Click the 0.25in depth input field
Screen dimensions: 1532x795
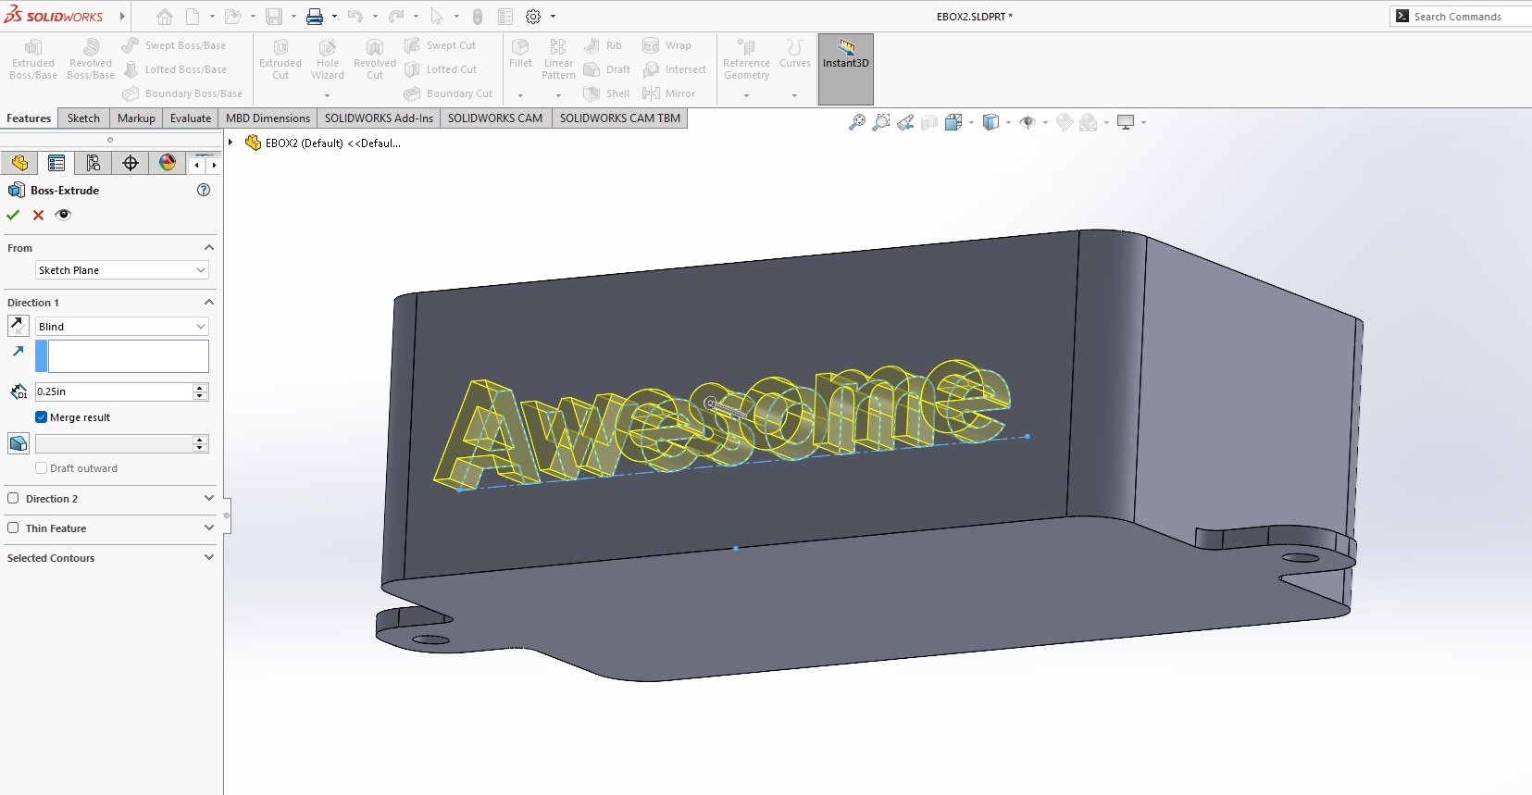[x=113, y=391]
